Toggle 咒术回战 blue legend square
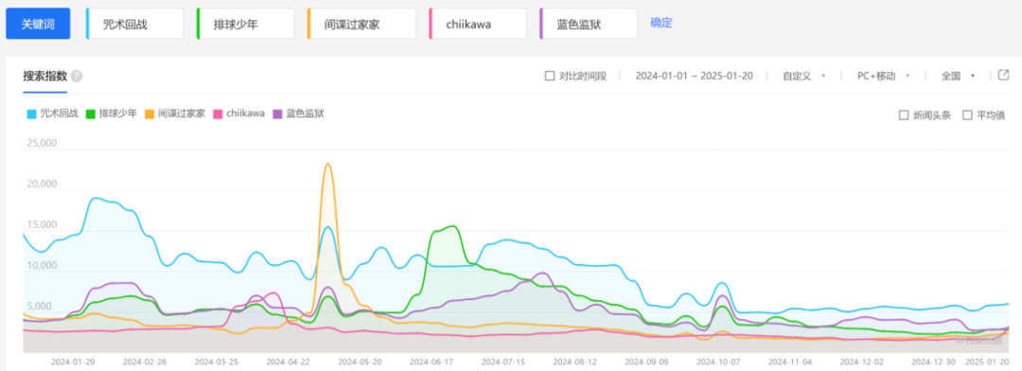The width and height of the screenshot is (1022, 371). coord(31,115)
